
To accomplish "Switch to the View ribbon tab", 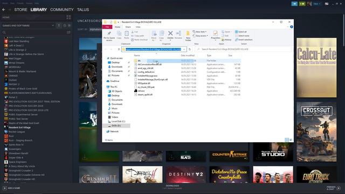I will (138, 27).
